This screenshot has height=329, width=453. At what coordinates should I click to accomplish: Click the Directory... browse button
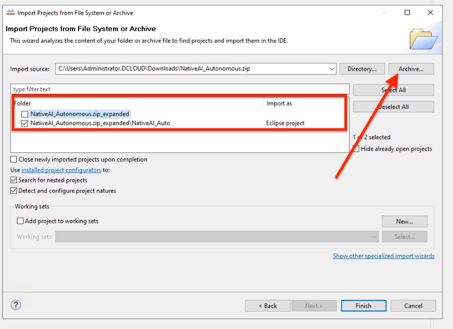pos(361,69)
